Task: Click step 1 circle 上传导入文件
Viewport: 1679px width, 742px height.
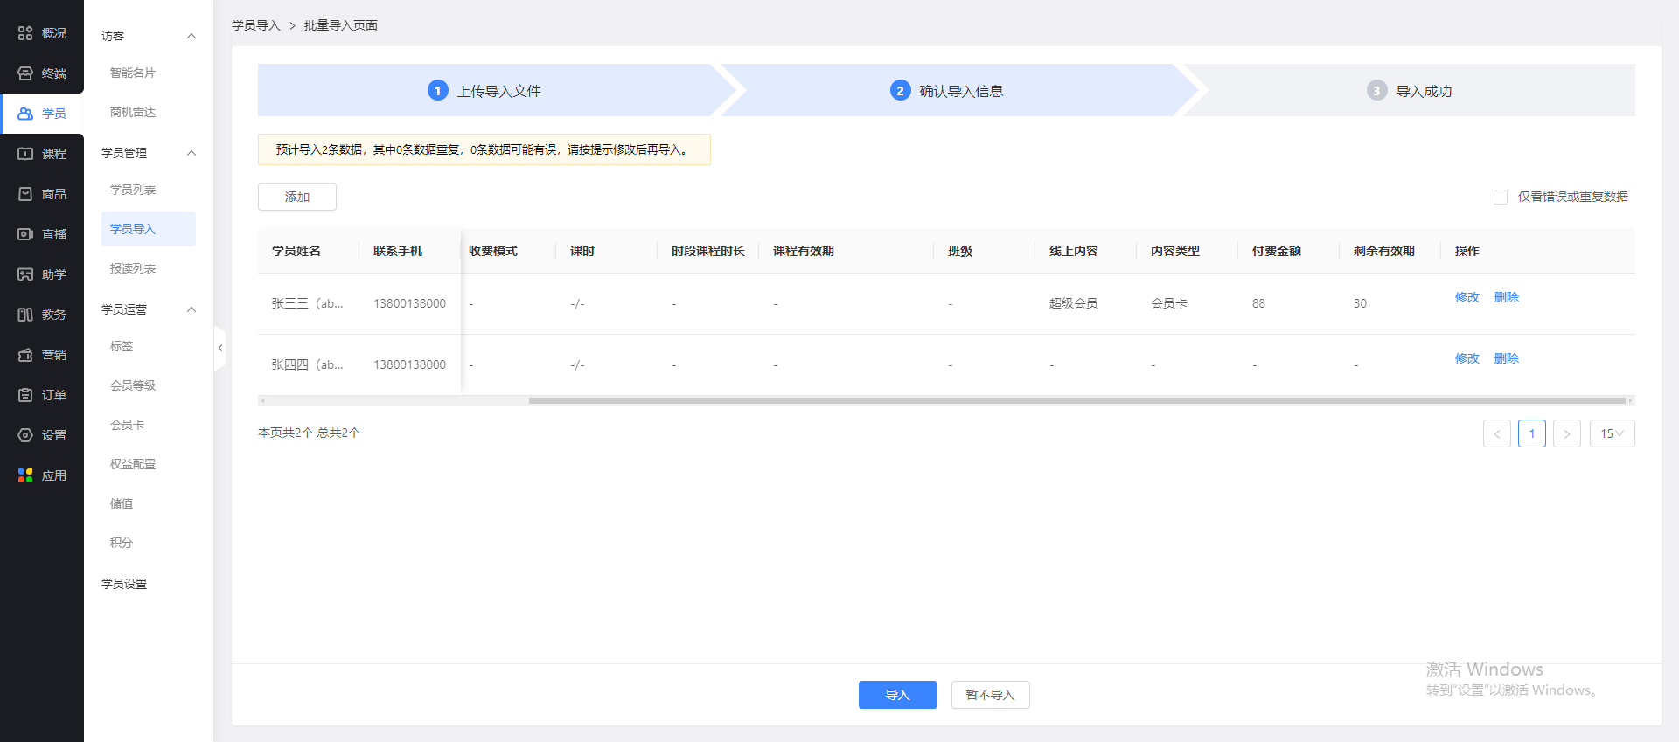Action: click(438, 90)
